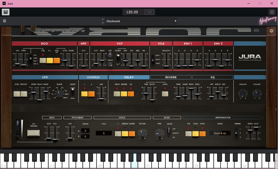Decrease pitch bend range down arrow
Image resolution: width=278 pixels, height=169 pixels.
point(79,136)
